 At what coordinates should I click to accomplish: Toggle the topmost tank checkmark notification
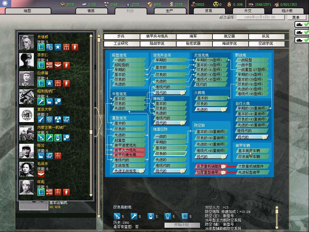click(x=302, y=24)
